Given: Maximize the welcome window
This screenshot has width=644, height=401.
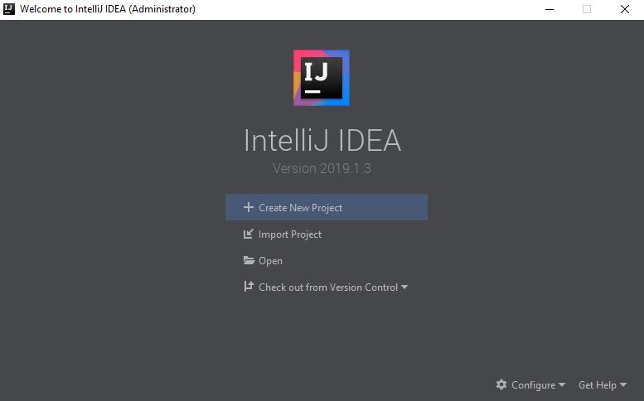Looking at the screenshot, I should point(587,9).
